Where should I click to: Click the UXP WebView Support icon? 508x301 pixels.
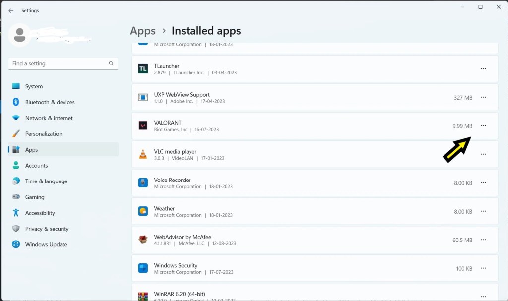pos(143,97)
